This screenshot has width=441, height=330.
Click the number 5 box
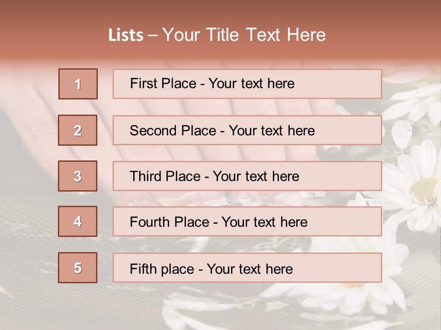78,268
